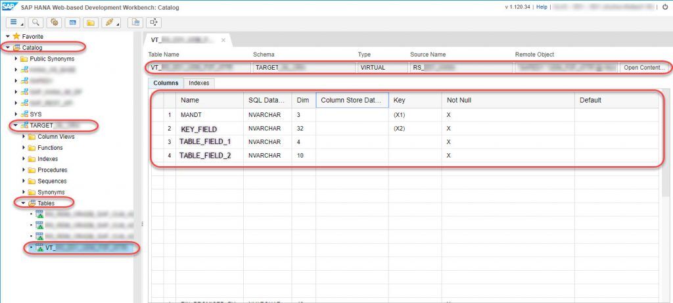Click the SQL Data column header
Image resolution: width=673 pixels, height=303 pixels.
pos(267,100)
